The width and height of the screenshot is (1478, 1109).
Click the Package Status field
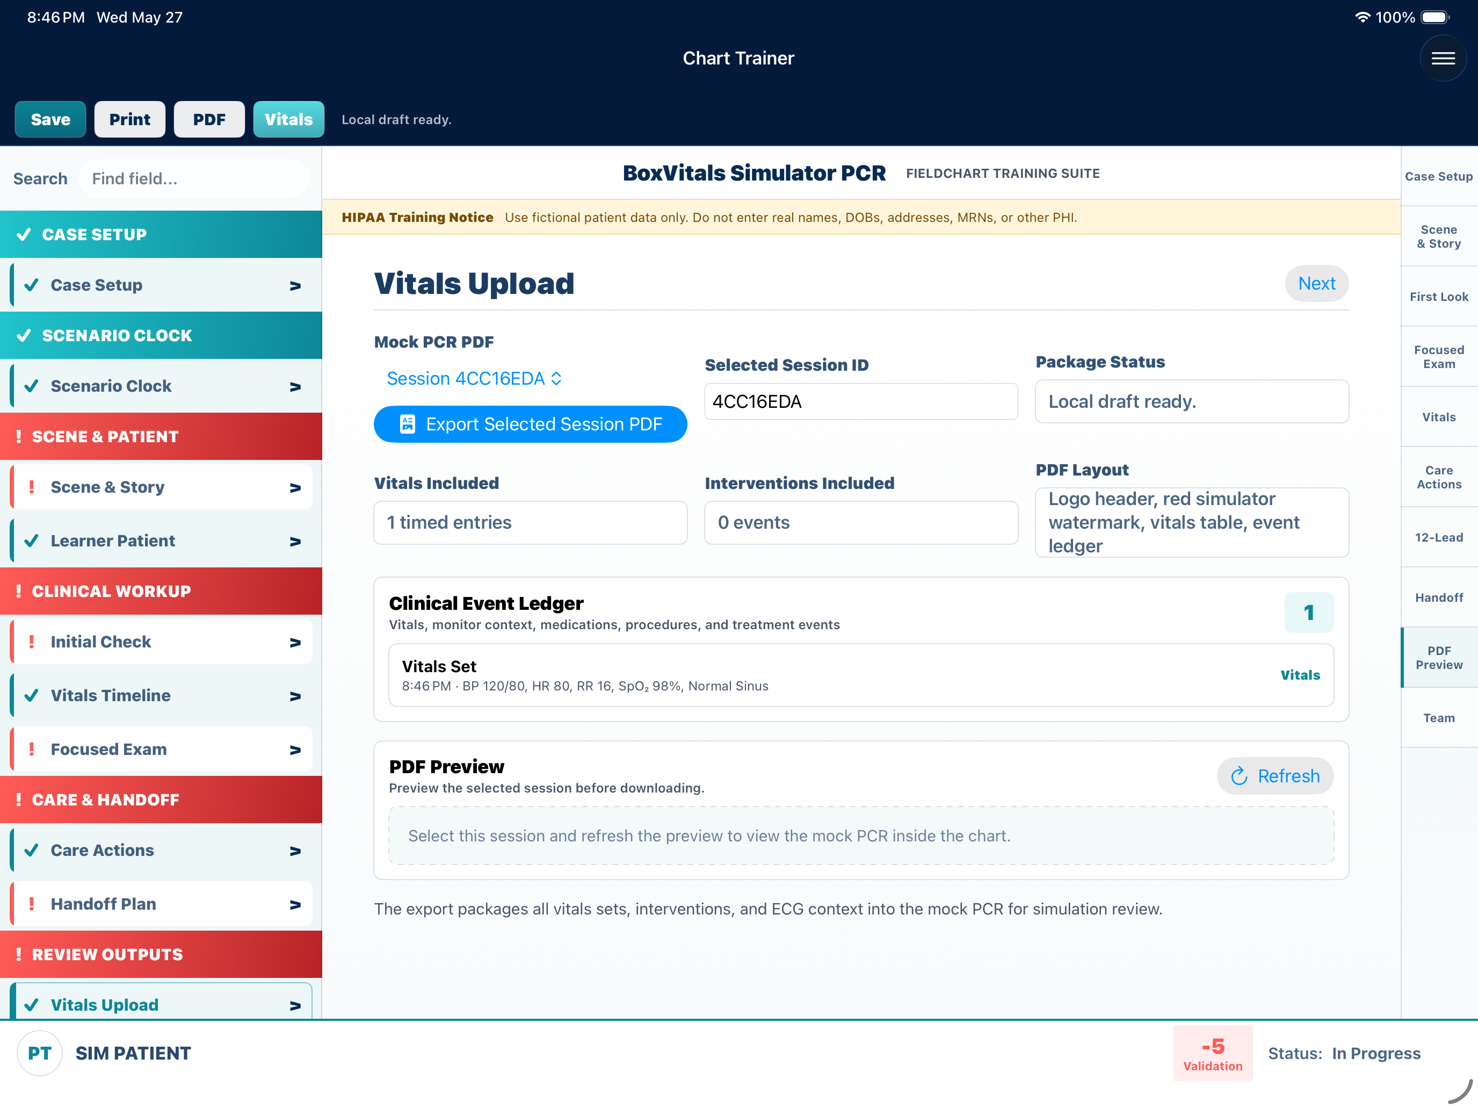tap(1191, 401)
